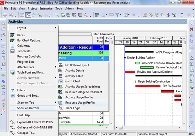Viewport: 195px width, 136px height.
Task: Click the Resource Usage Spreadsheet toolbar icon
Action: point(74,15)
